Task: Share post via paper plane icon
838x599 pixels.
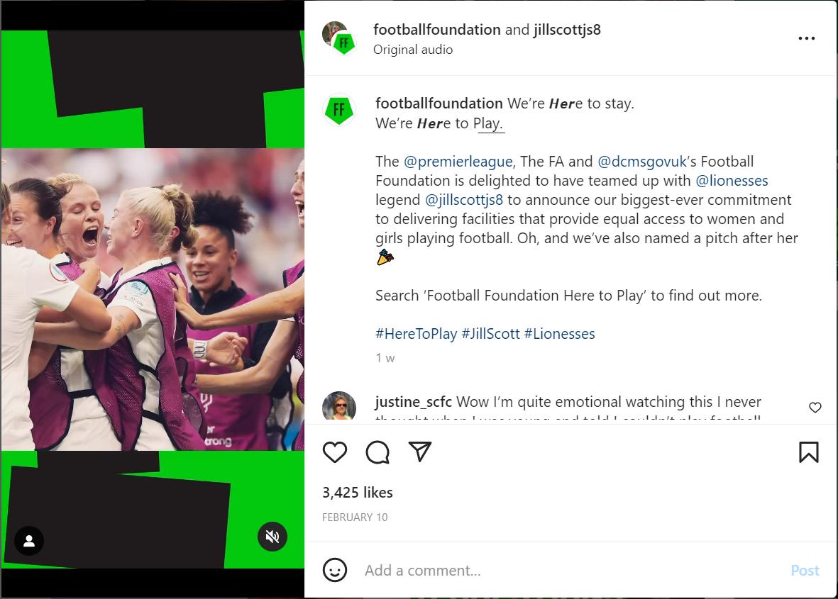Action: 420,452
